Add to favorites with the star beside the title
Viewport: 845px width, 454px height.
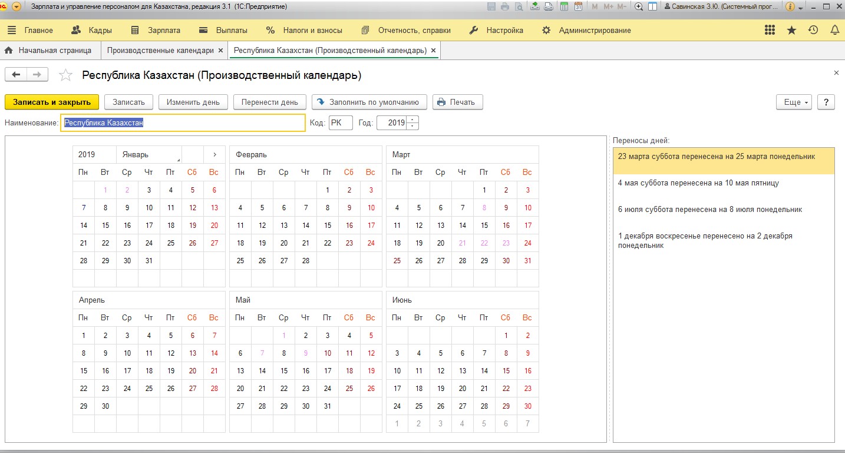click(x=65, y=75)
